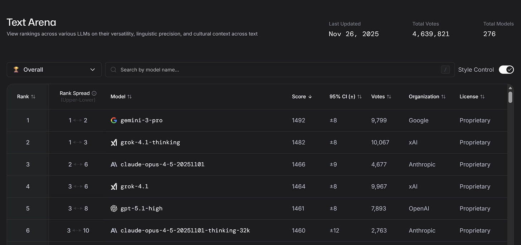Click the chevron on the Overall dropdown
The height and width of the screenshot is (245, 521).
click(x=93, y=70)
